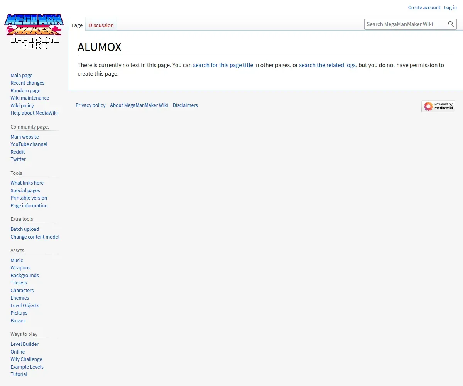The width and height of the screenshot is (463, 386).
Task: Open the Reddit community link
Action: coord(17,152)
